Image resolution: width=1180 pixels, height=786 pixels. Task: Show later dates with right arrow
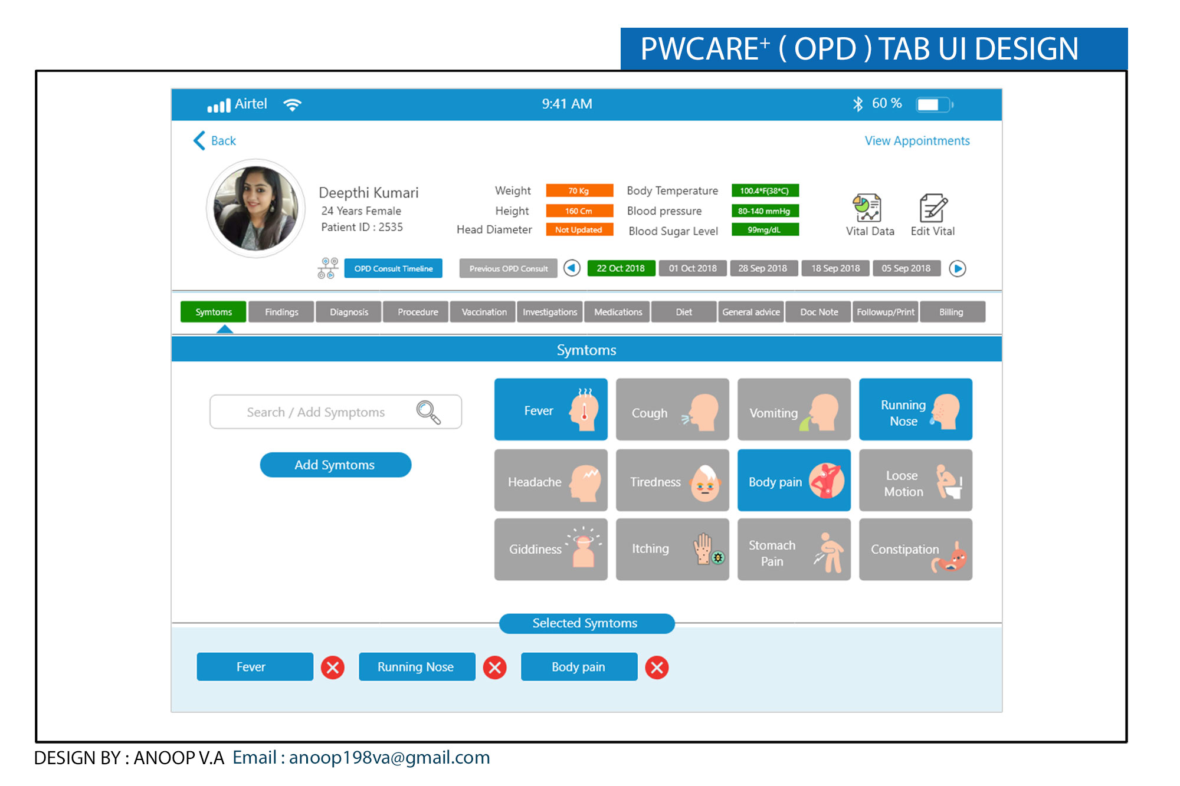(958, 269)
